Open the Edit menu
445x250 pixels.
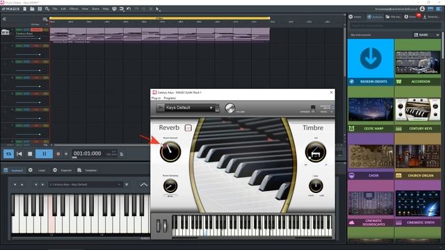[63, 9]
